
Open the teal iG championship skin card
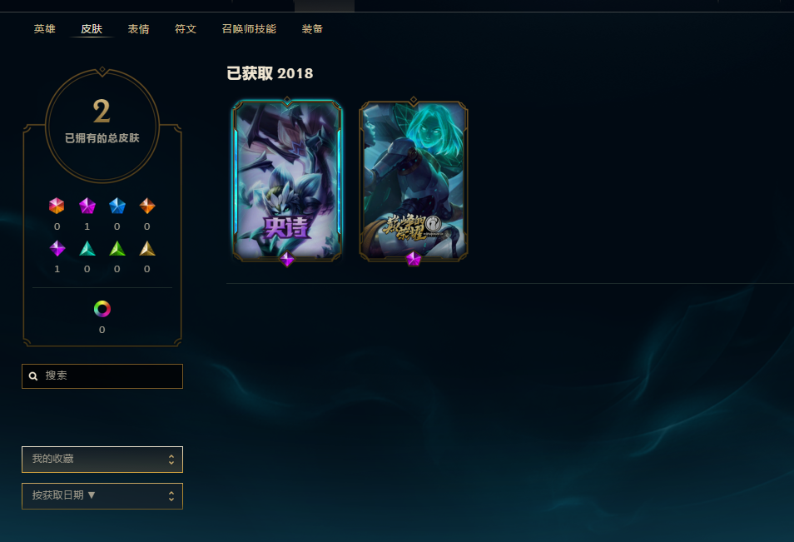(x=413, y=181)
